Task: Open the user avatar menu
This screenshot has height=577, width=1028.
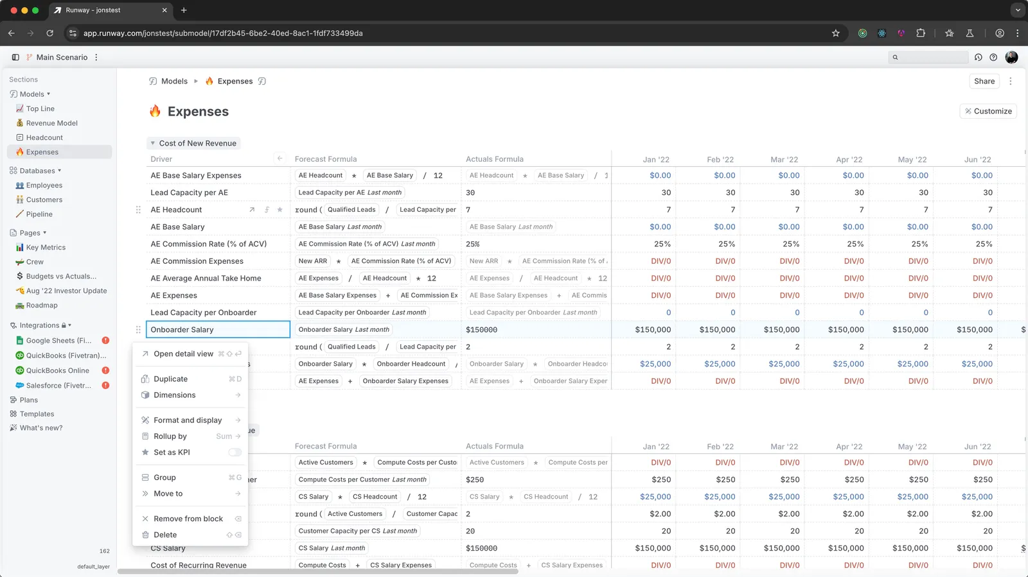Action: click(1011, 57)
